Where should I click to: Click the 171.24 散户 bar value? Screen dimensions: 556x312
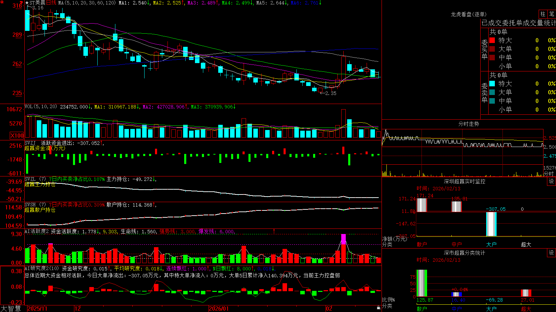click(x=425, y=196)
